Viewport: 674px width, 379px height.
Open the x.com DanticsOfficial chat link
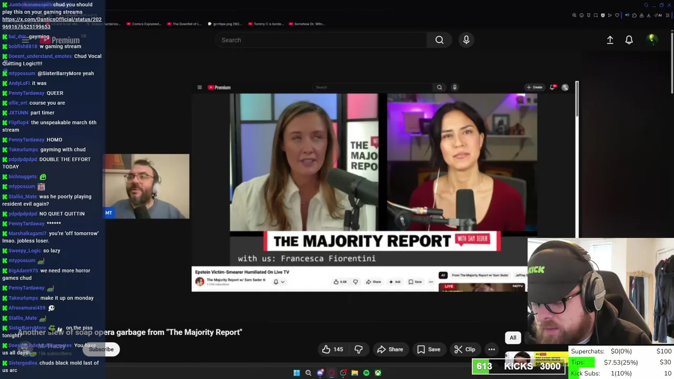point(52,23)
